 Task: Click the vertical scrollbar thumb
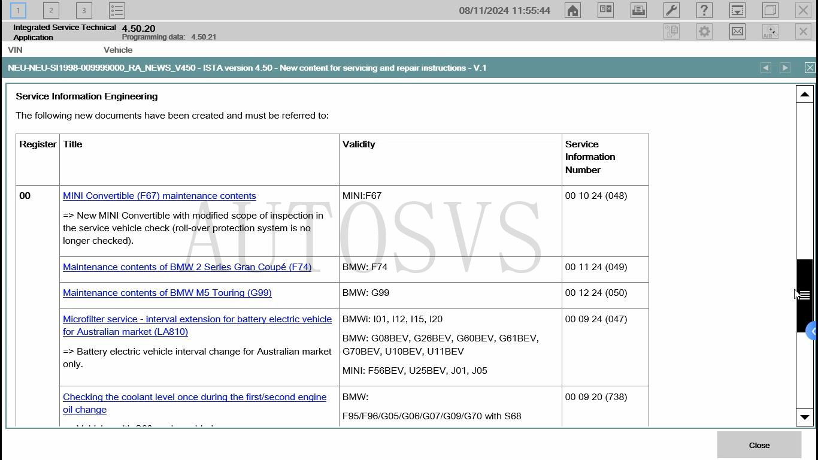pos(804,295)
